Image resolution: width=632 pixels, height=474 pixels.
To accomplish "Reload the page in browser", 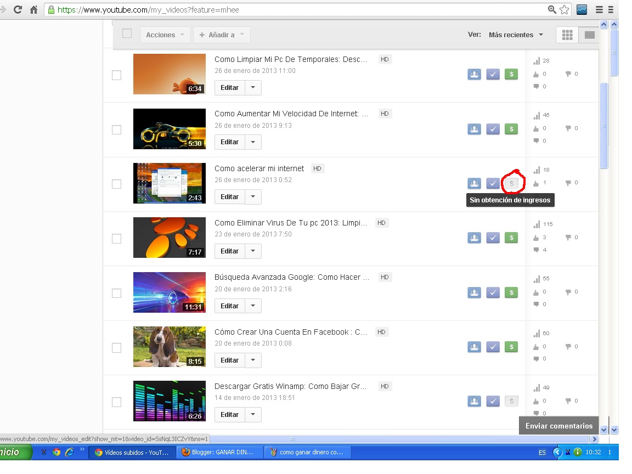I will [x=18, y=10].
